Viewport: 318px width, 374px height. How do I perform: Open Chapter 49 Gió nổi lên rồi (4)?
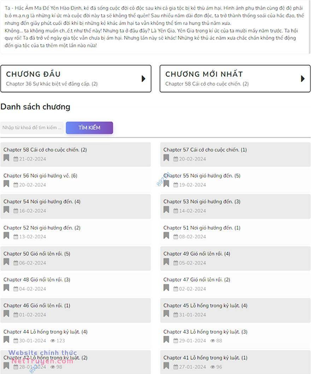[x=197, y=254]
